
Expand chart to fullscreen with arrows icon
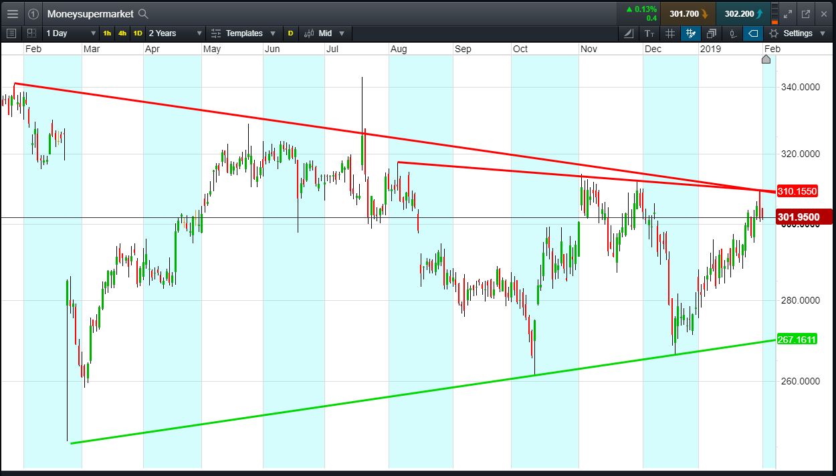(x=788, y=13)
